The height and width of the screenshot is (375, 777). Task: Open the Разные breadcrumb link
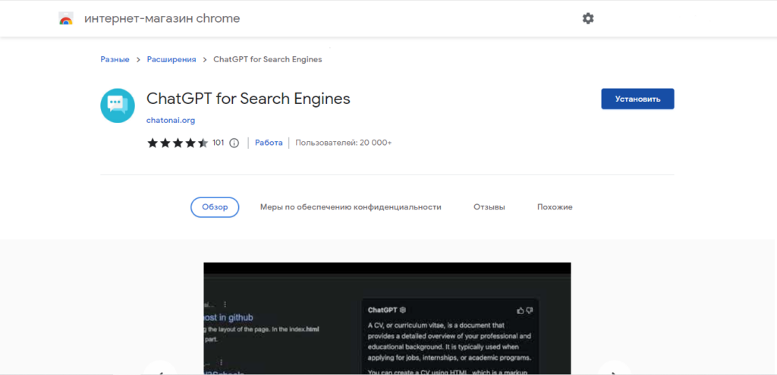tap(115, 59)
